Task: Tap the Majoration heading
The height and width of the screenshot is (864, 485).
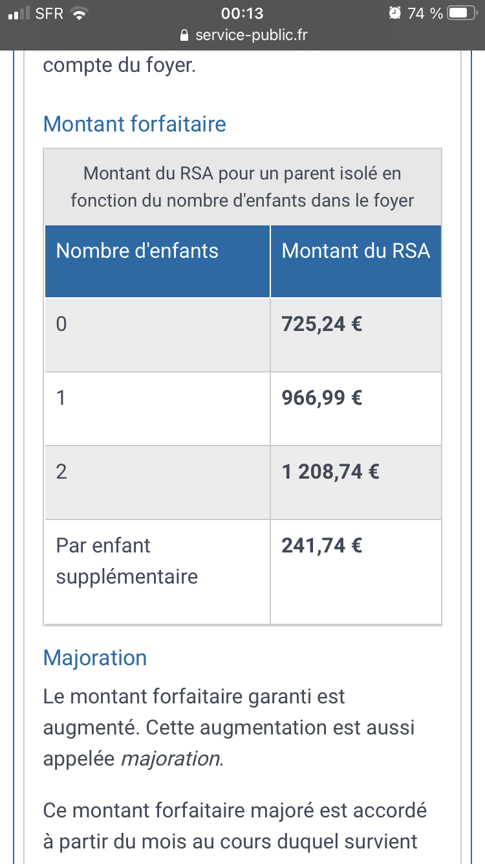Action: pos(95,657)
